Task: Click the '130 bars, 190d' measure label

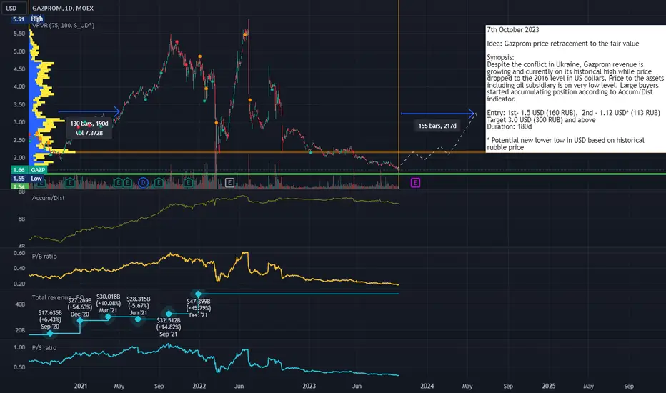Action: click(x=89, y=128)
